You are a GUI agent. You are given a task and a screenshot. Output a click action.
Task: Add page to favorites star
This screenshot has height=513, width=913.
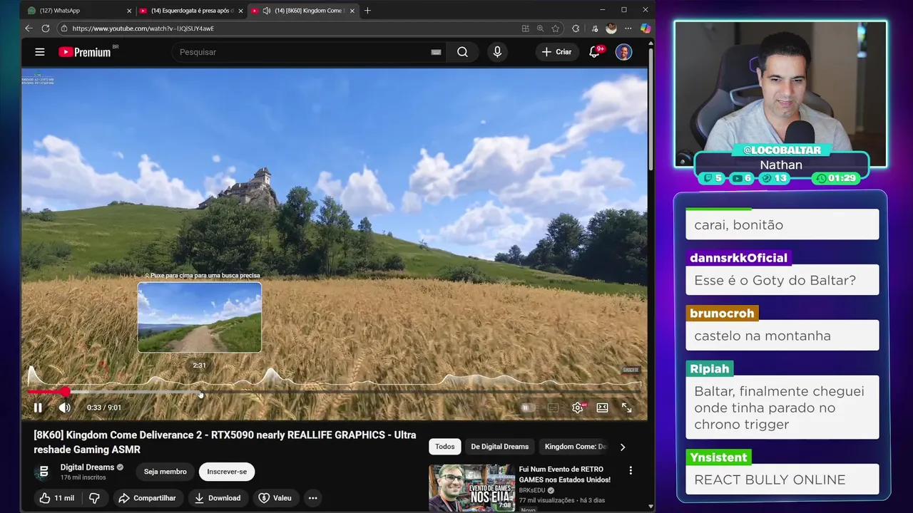click(555, 28)
